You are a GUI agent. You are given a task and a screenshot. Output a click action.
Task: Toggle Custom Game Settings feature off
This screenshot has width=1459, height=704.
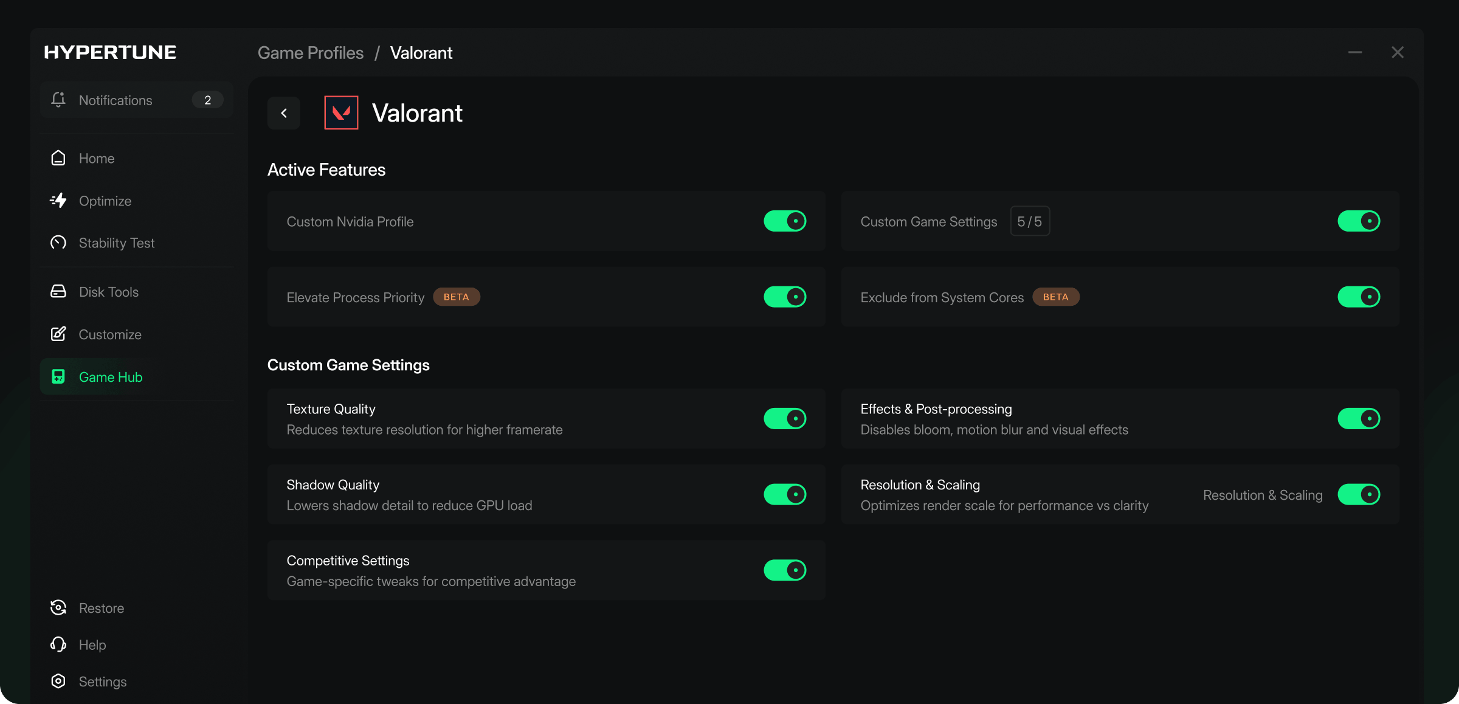1359,221
